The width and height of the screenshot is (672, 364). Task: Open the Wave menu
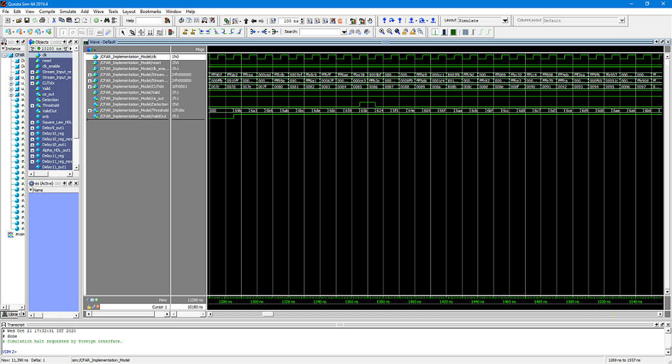99,12
